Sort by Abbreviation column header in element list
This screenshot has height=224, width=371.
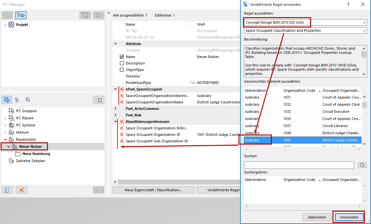point(263,90)
